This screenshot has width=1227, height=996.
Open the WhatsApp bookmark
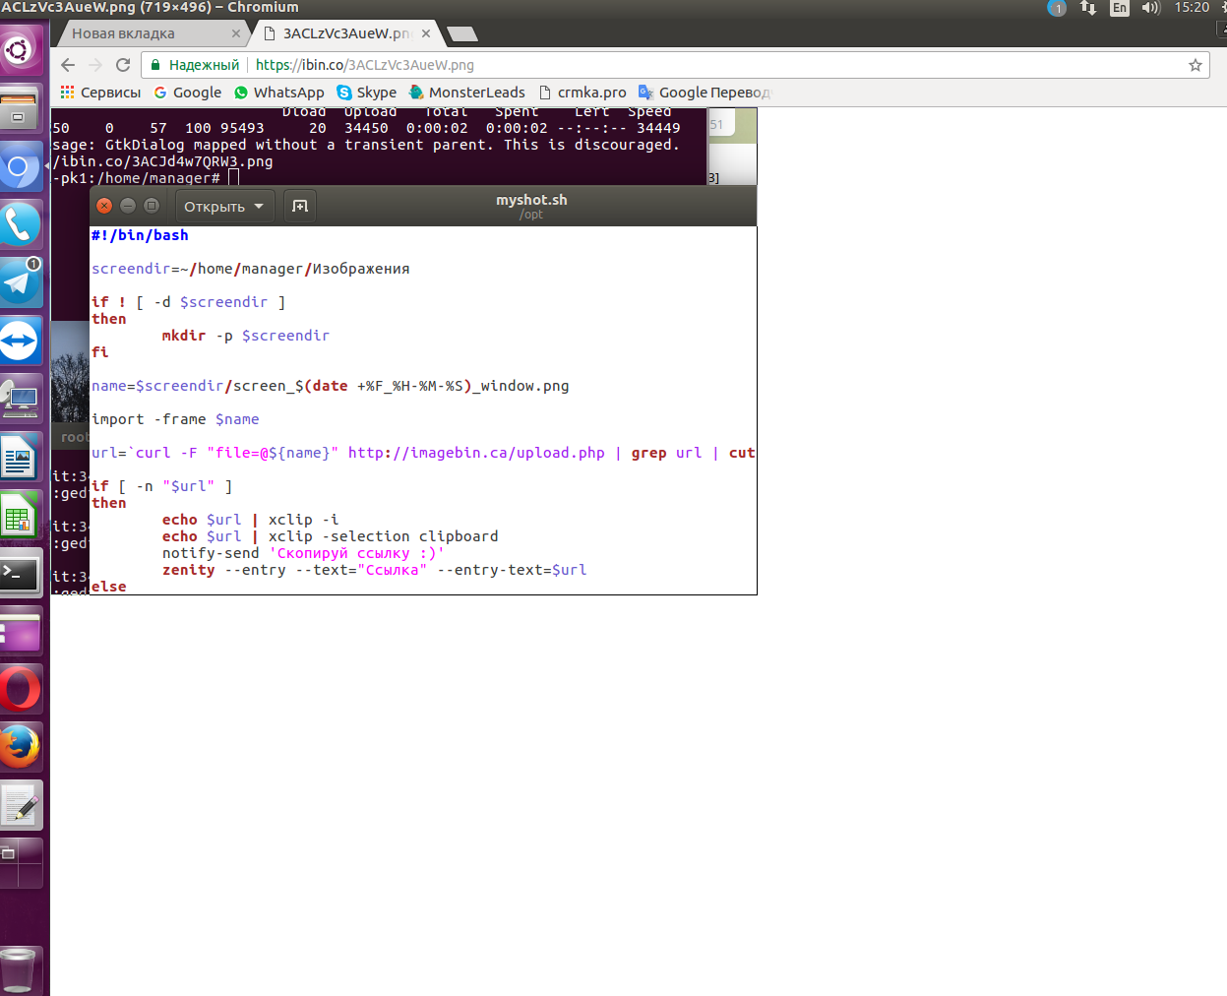click(279, 93)
